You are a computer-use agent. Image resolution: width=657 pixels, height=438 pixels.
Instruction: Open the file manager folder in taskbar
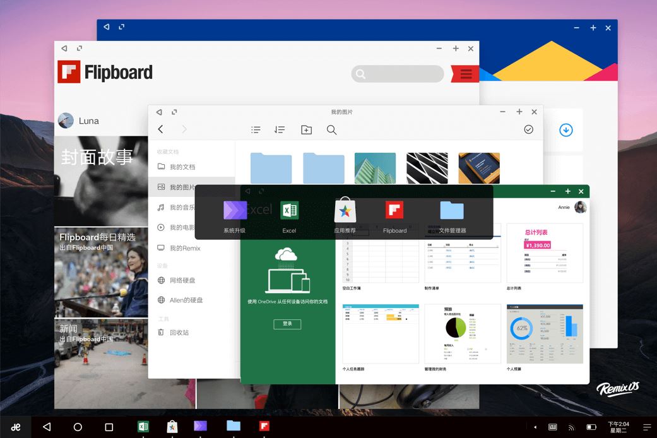pyautogui.click(x=234, y=426)
